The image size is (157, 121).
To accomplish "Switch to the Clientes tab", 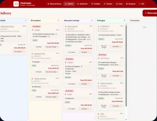I will point(108,4).
